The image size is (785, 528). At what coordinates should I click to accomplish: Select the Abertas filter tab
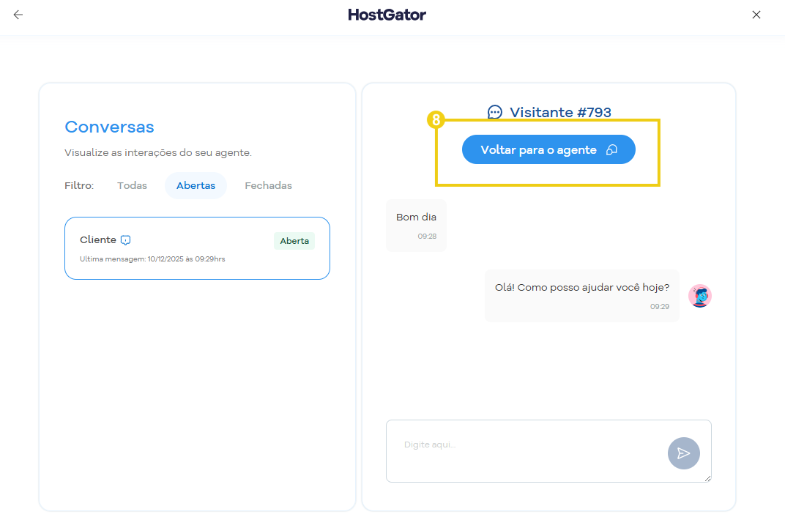coord(196,186)
